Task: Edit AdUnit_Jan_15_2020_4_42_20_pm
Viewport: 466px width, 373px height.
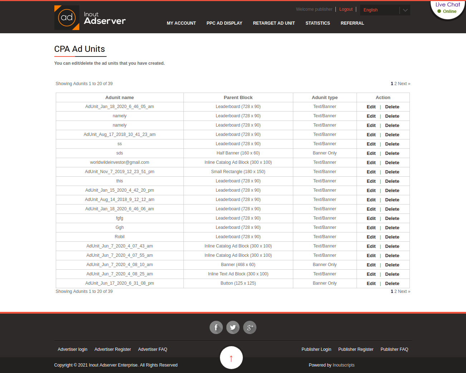Action: (x=371, y=191)
